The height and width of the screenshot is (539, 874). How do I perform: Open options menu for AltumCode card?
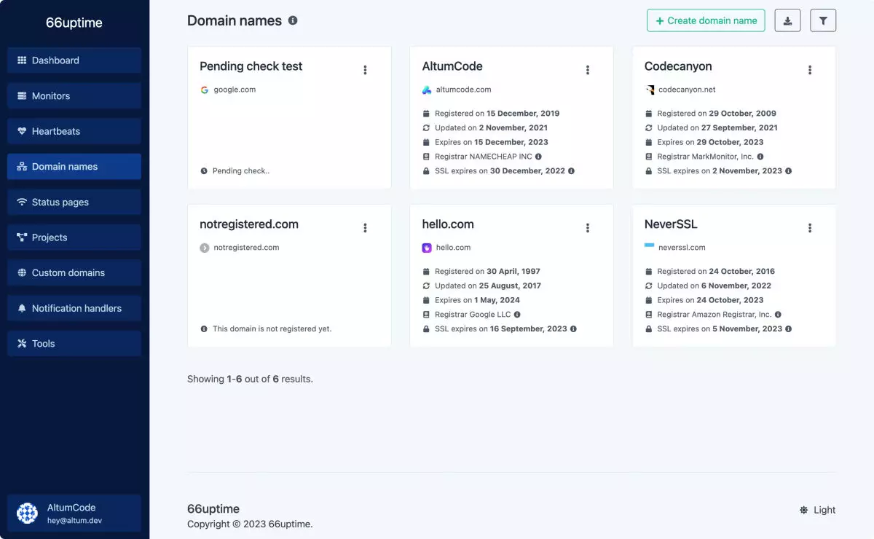588,70
